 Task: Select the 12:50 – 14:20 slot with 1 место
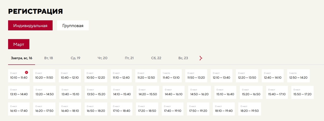coord(298,76)
